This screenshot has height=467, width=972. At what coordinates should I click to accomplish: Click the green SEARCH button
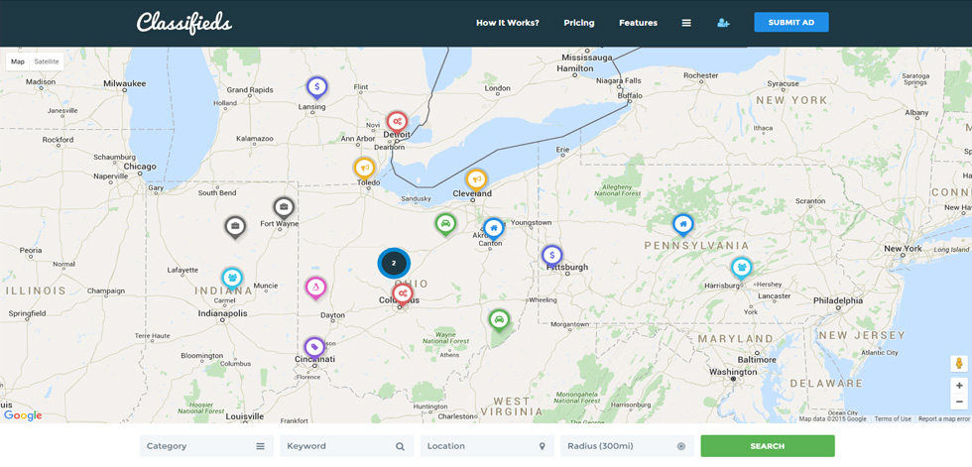click(x=768, y=446)
